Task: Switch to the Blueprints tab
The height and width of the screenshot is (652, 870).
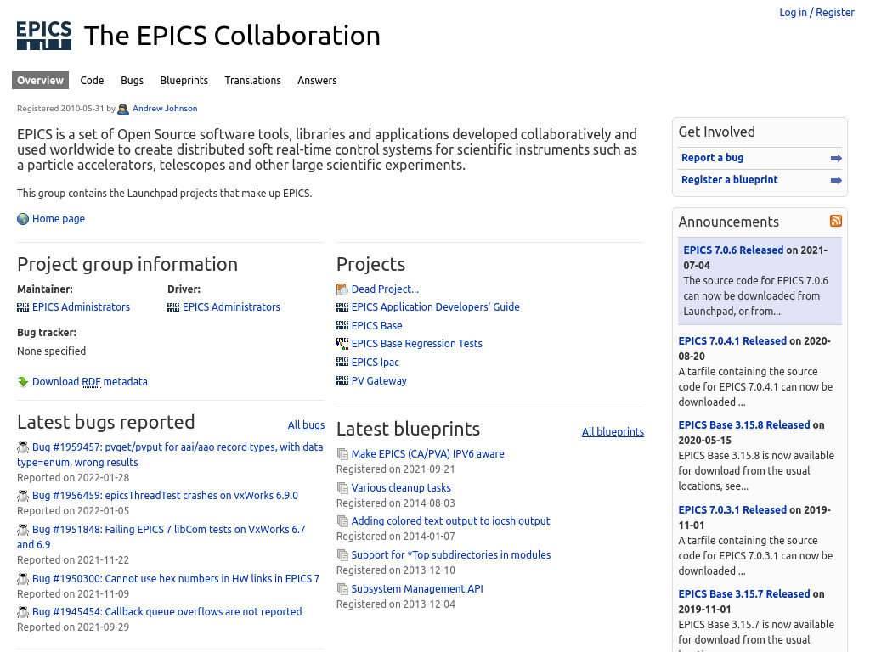Action: coord(184,81)
